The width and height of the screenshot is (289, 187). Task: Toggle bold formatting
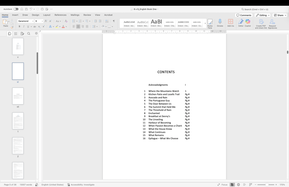(x=19, y=27)
